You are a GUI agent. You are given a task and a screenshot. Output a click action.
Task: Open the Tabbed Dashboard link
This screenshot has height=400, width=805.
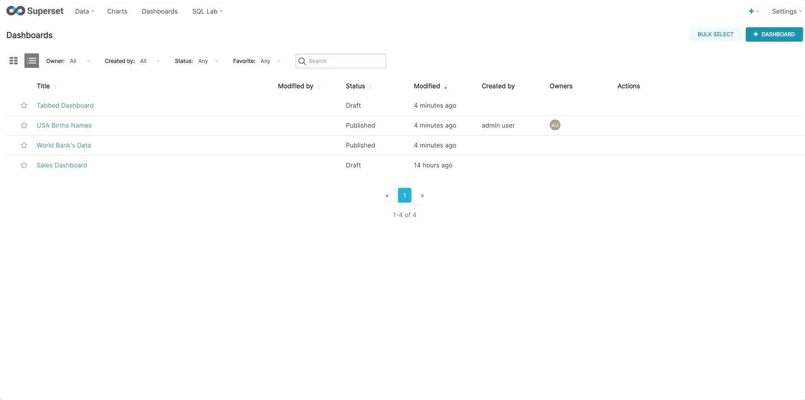coord(65,105)
